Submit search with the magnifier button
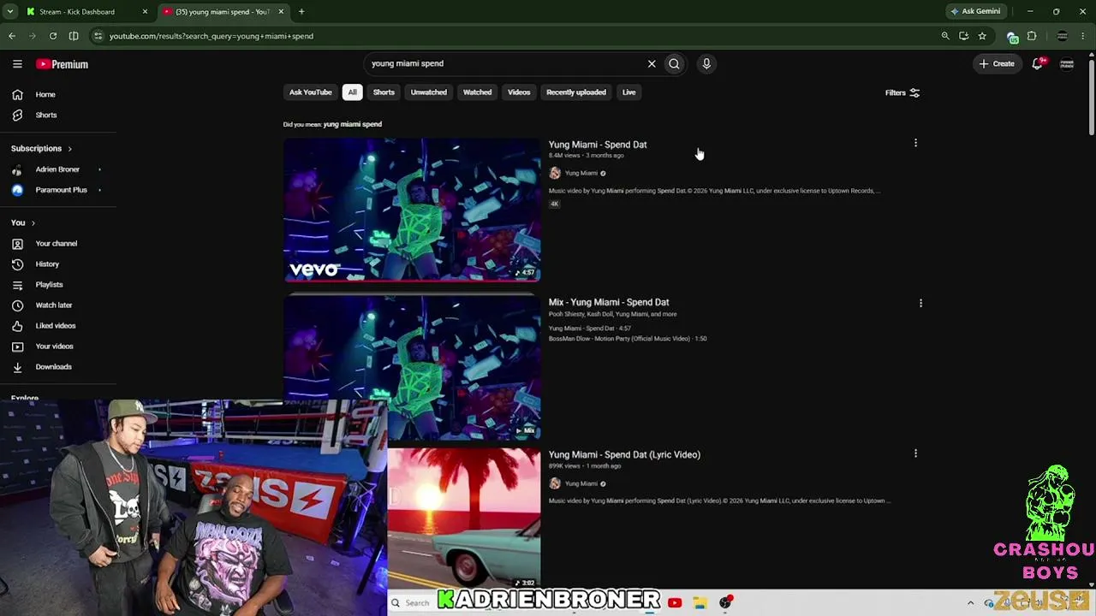The image size is (1096, 616). tap(675, 63)
